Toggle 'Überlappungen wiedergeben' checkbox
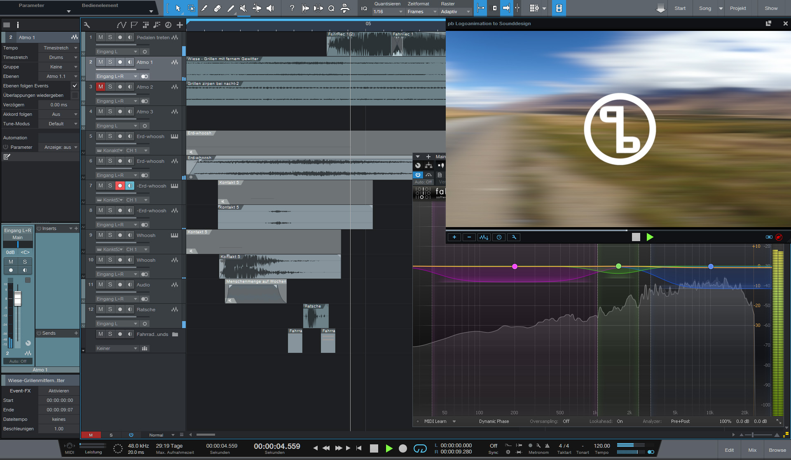The image size is (791, 460). 75,95
